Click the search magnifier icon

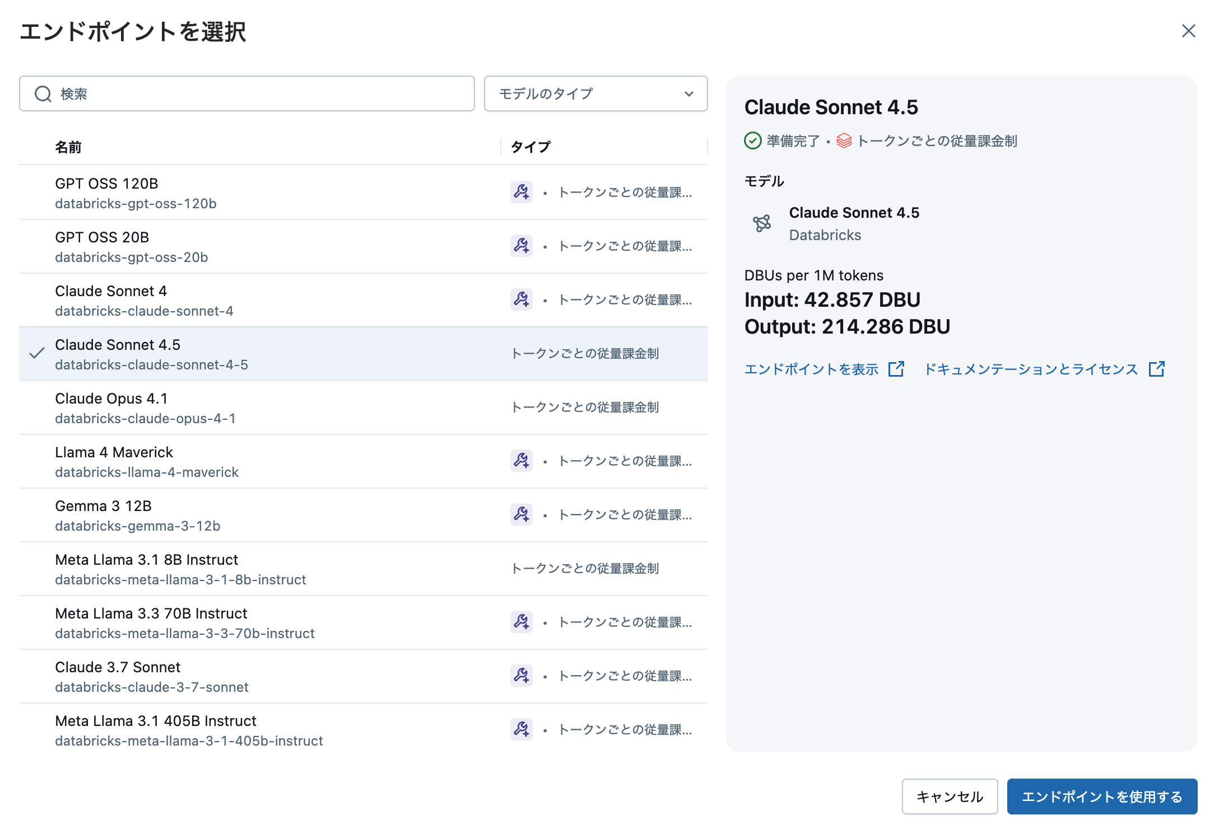pos(43,93)
